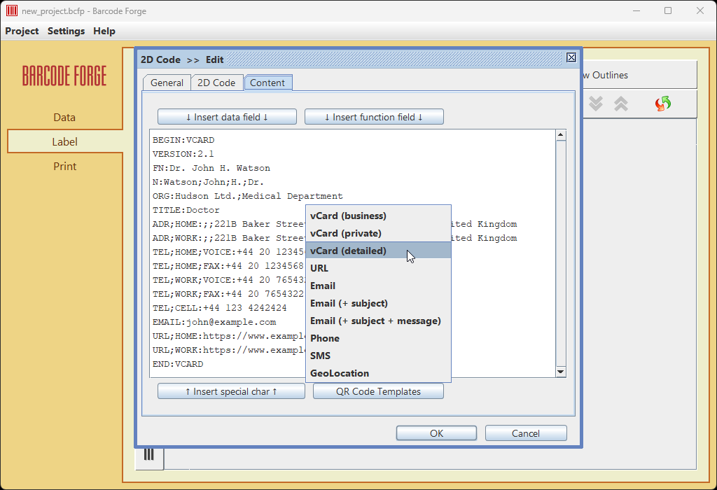Image resolution: width=717 pixels, height=490 pixels.
Task: Select the Content tab
Action: tap(267, 83)
